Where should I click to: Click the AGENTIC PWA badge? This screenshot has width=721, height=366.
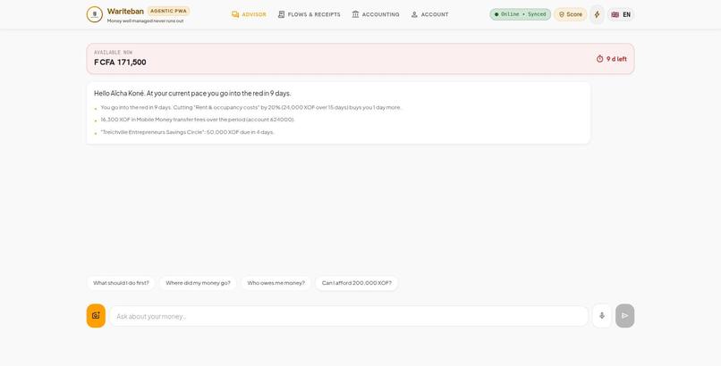(168, 11)
